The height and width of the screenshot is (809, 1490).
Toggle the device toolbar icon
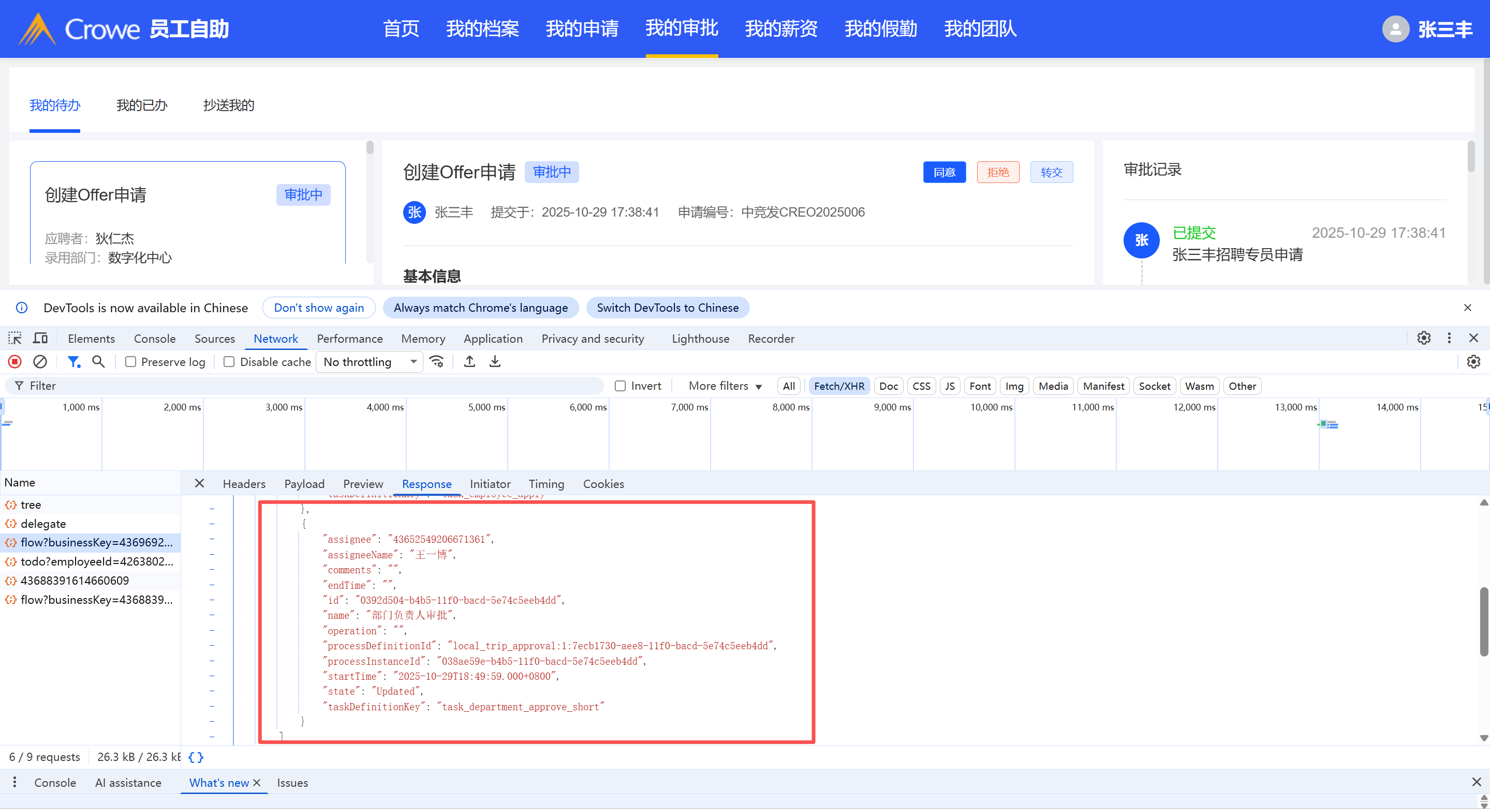click(x=40, y=338)
